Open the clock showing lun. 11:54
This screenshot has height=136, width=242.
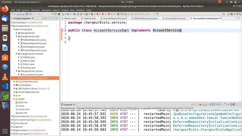tap(127, 2)
